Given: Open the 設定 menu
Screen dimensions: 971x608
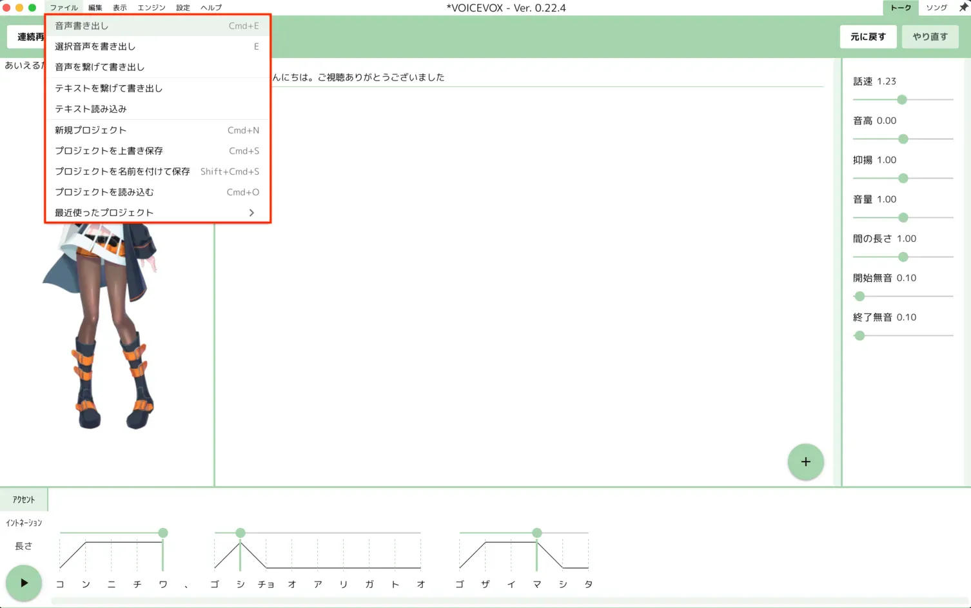Looking at the screenshot, I should [183, 8].
